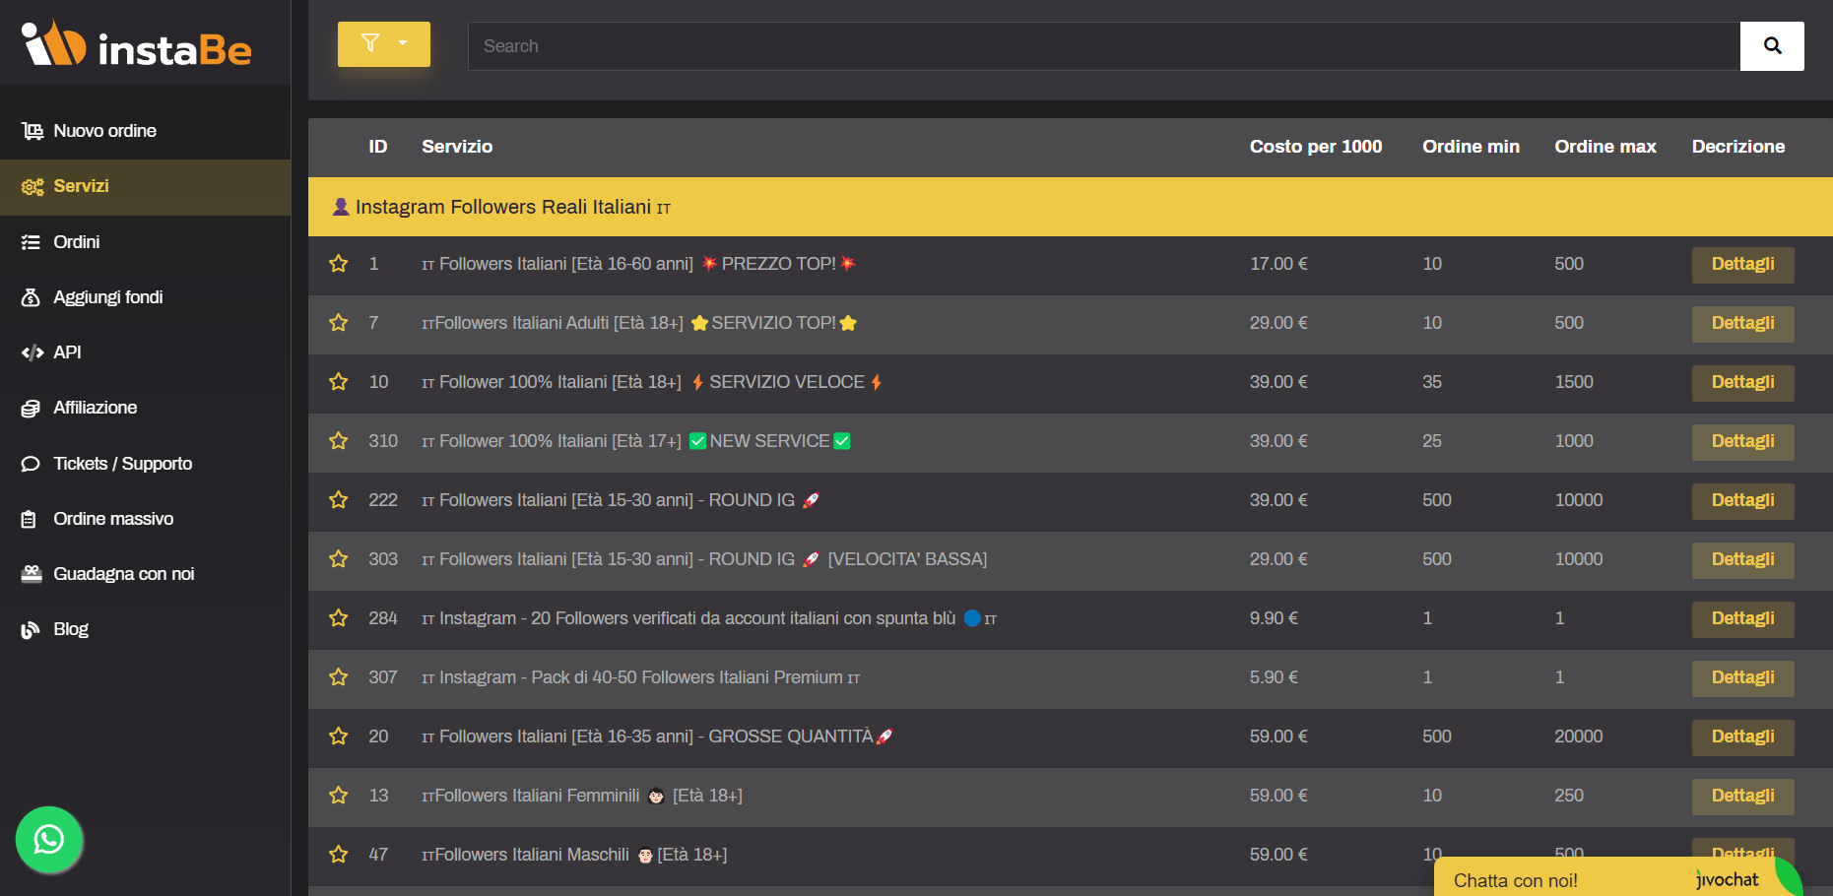This screenshot has width=1833, height=896.
Task: Click the Search input field
Action: coord(1103,46)
